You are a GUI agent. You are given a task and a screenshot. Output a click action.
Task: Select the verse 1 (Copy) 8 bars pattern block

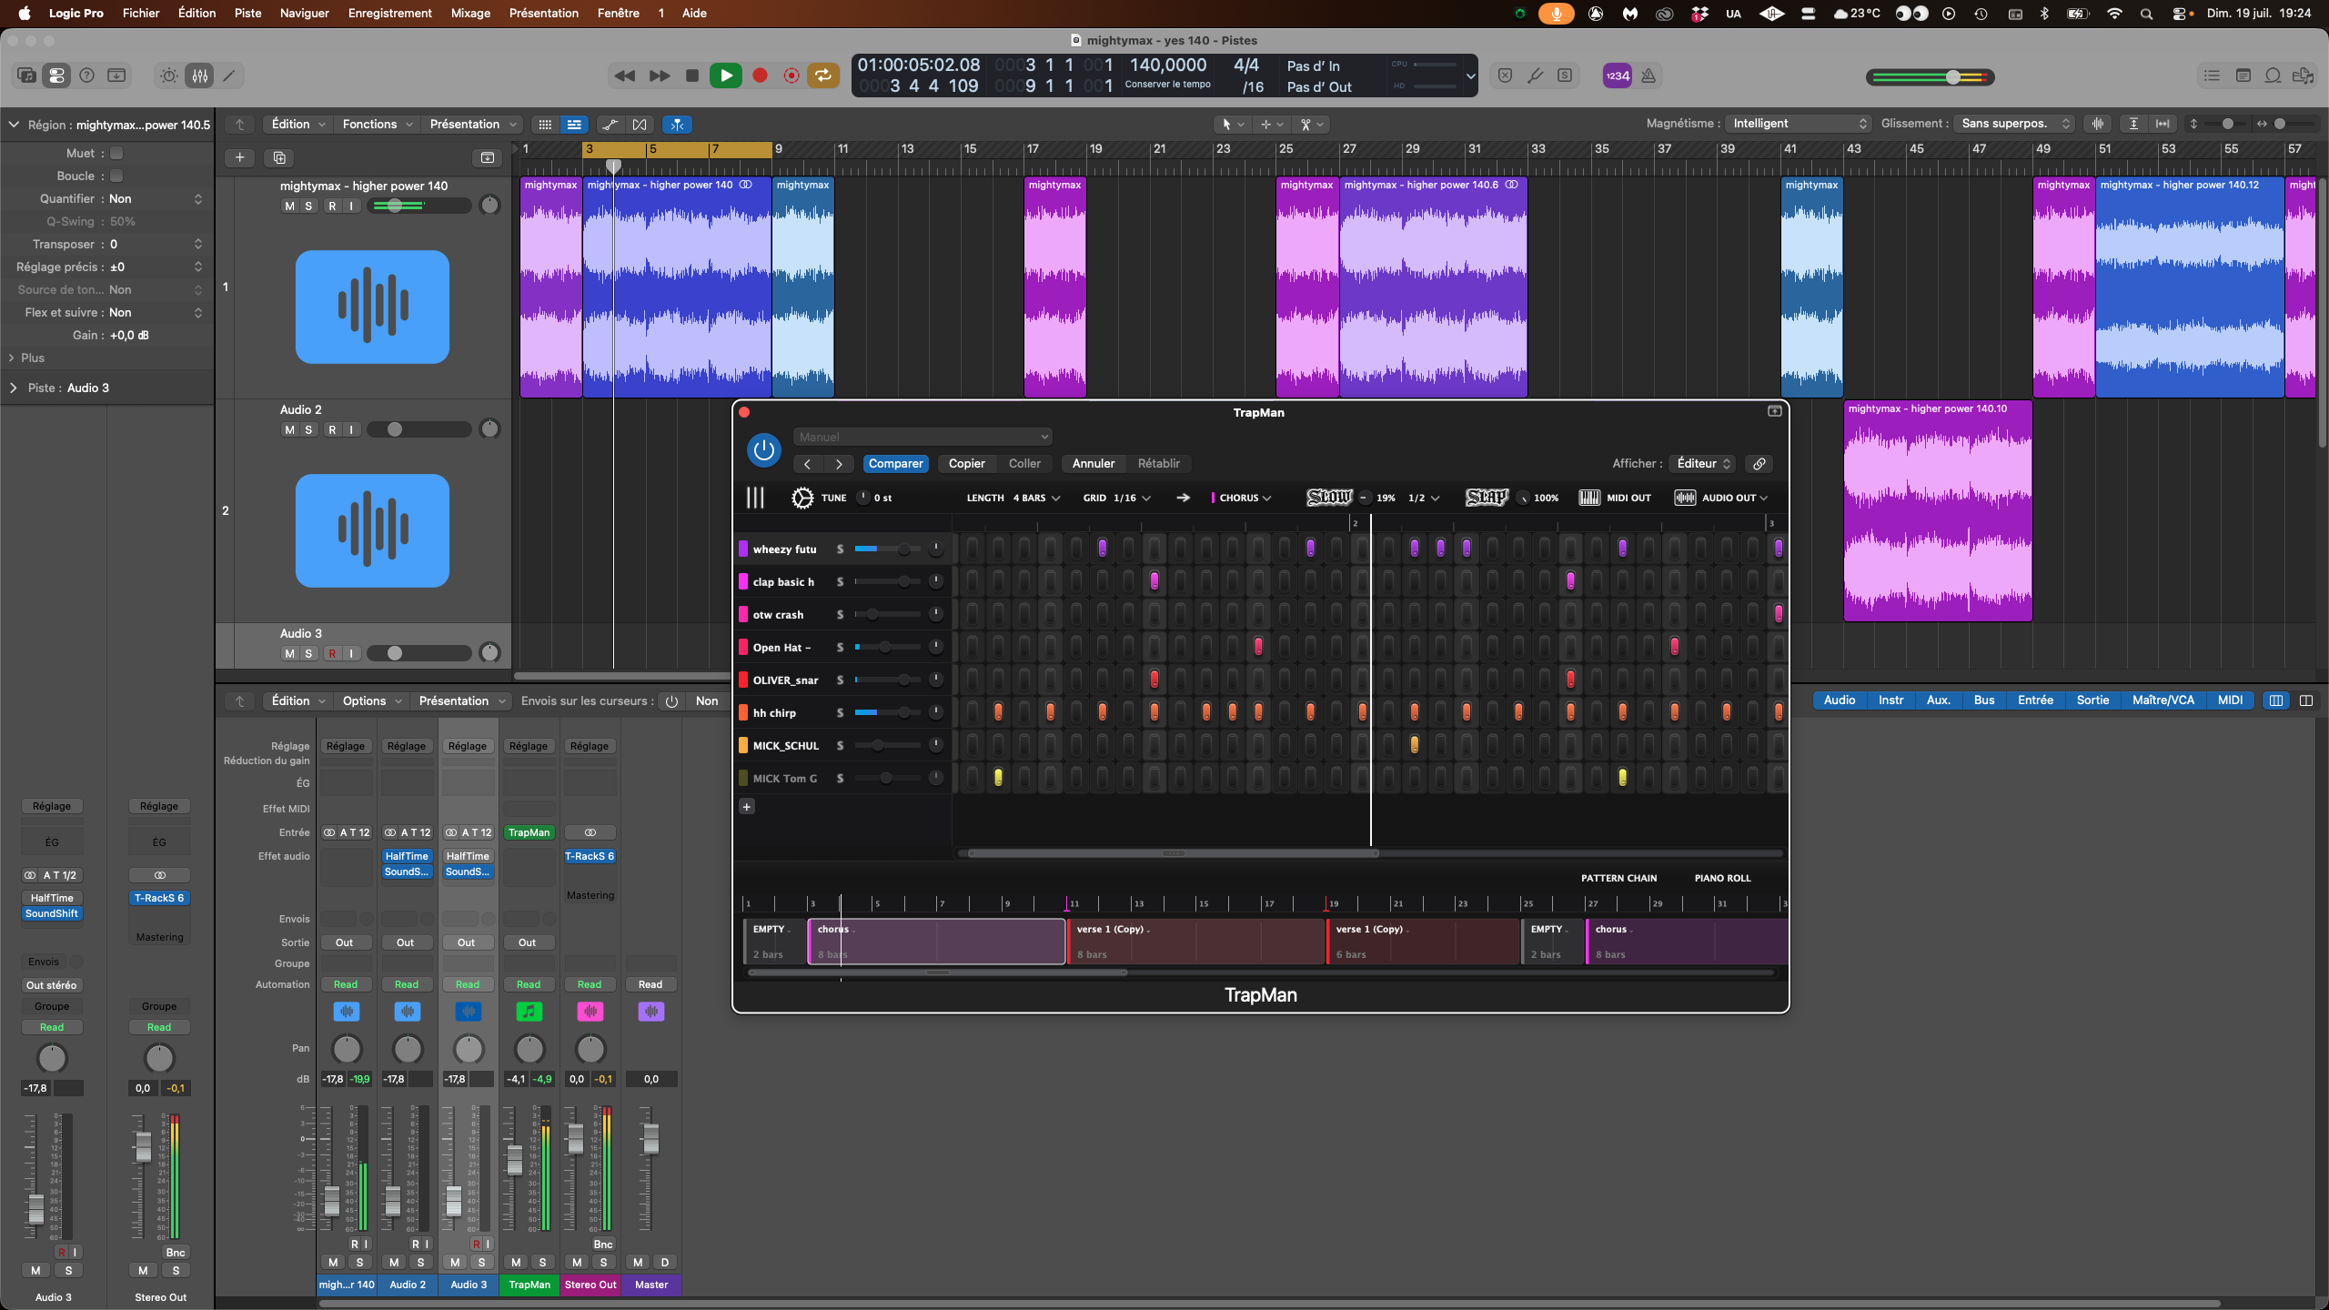coord(1195,942)
